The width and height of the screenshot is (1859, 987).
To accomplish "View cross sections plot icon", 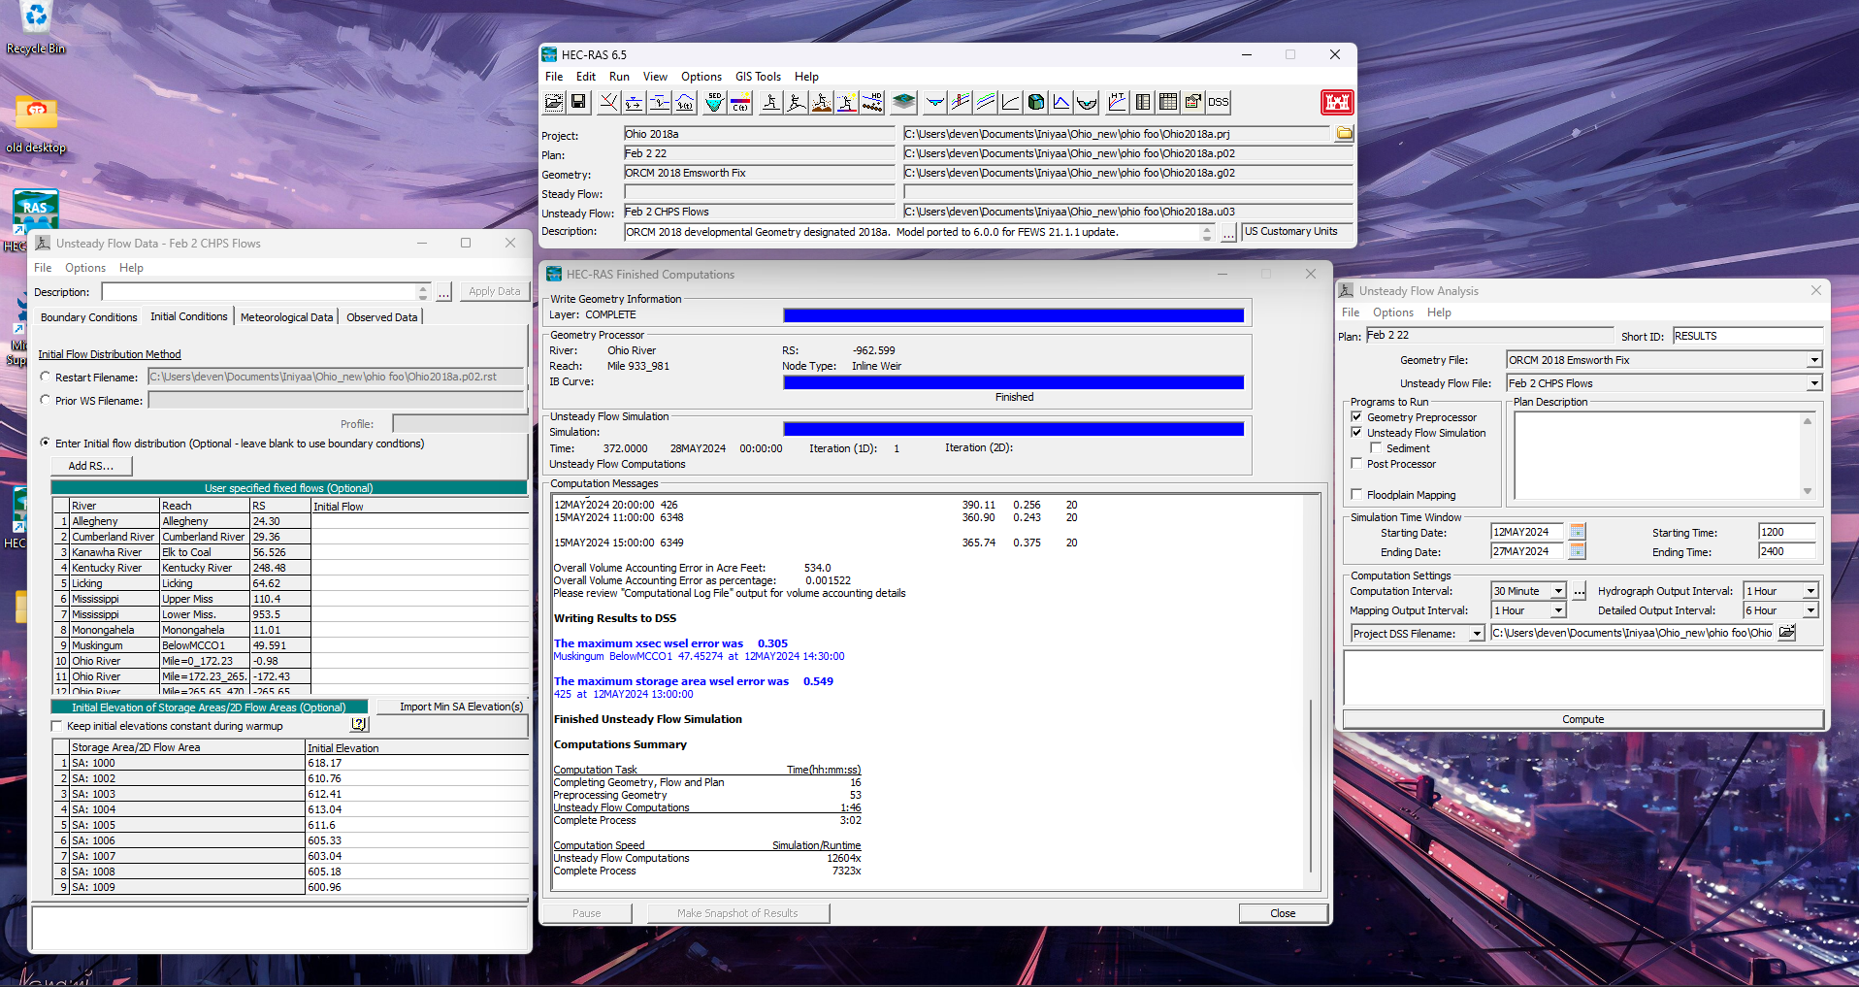I will tap(935, 102).
